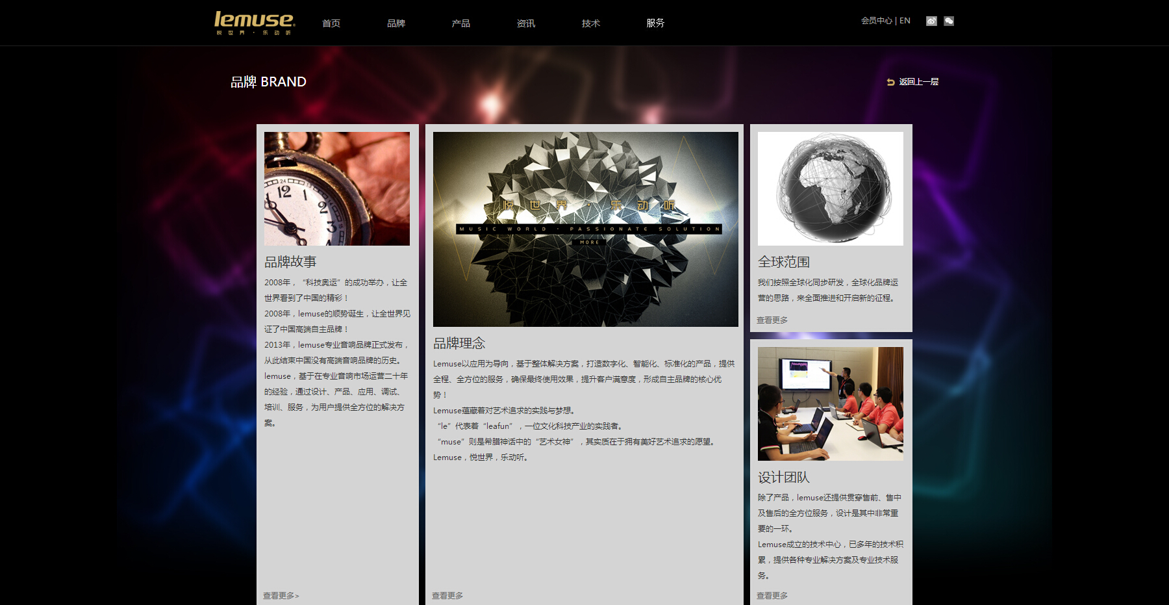Click 查看更多 in the 品牌理念 card

(x=447, y=596)
